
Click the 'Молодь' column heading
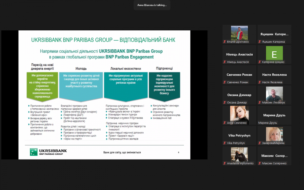pyautogui.click(x=81, y=69)
